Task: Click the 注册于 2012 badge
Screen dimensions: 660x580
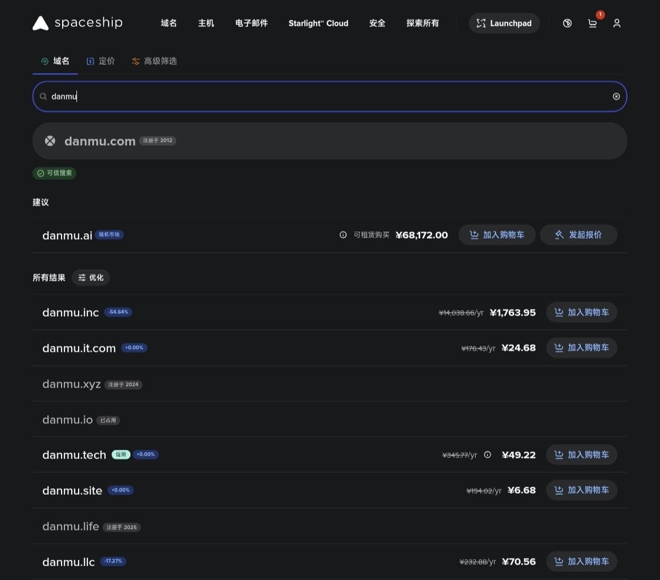Action: pyautogui.click(x=158, y=141)
